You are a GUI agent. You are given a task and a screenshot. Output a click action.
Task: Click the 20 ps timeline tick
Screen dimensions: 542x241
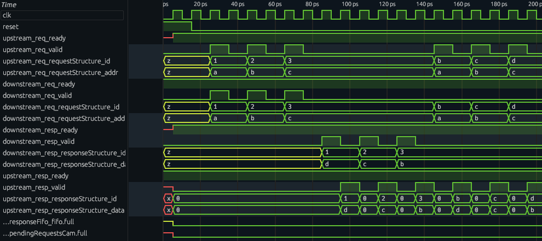tap(200, 4)
